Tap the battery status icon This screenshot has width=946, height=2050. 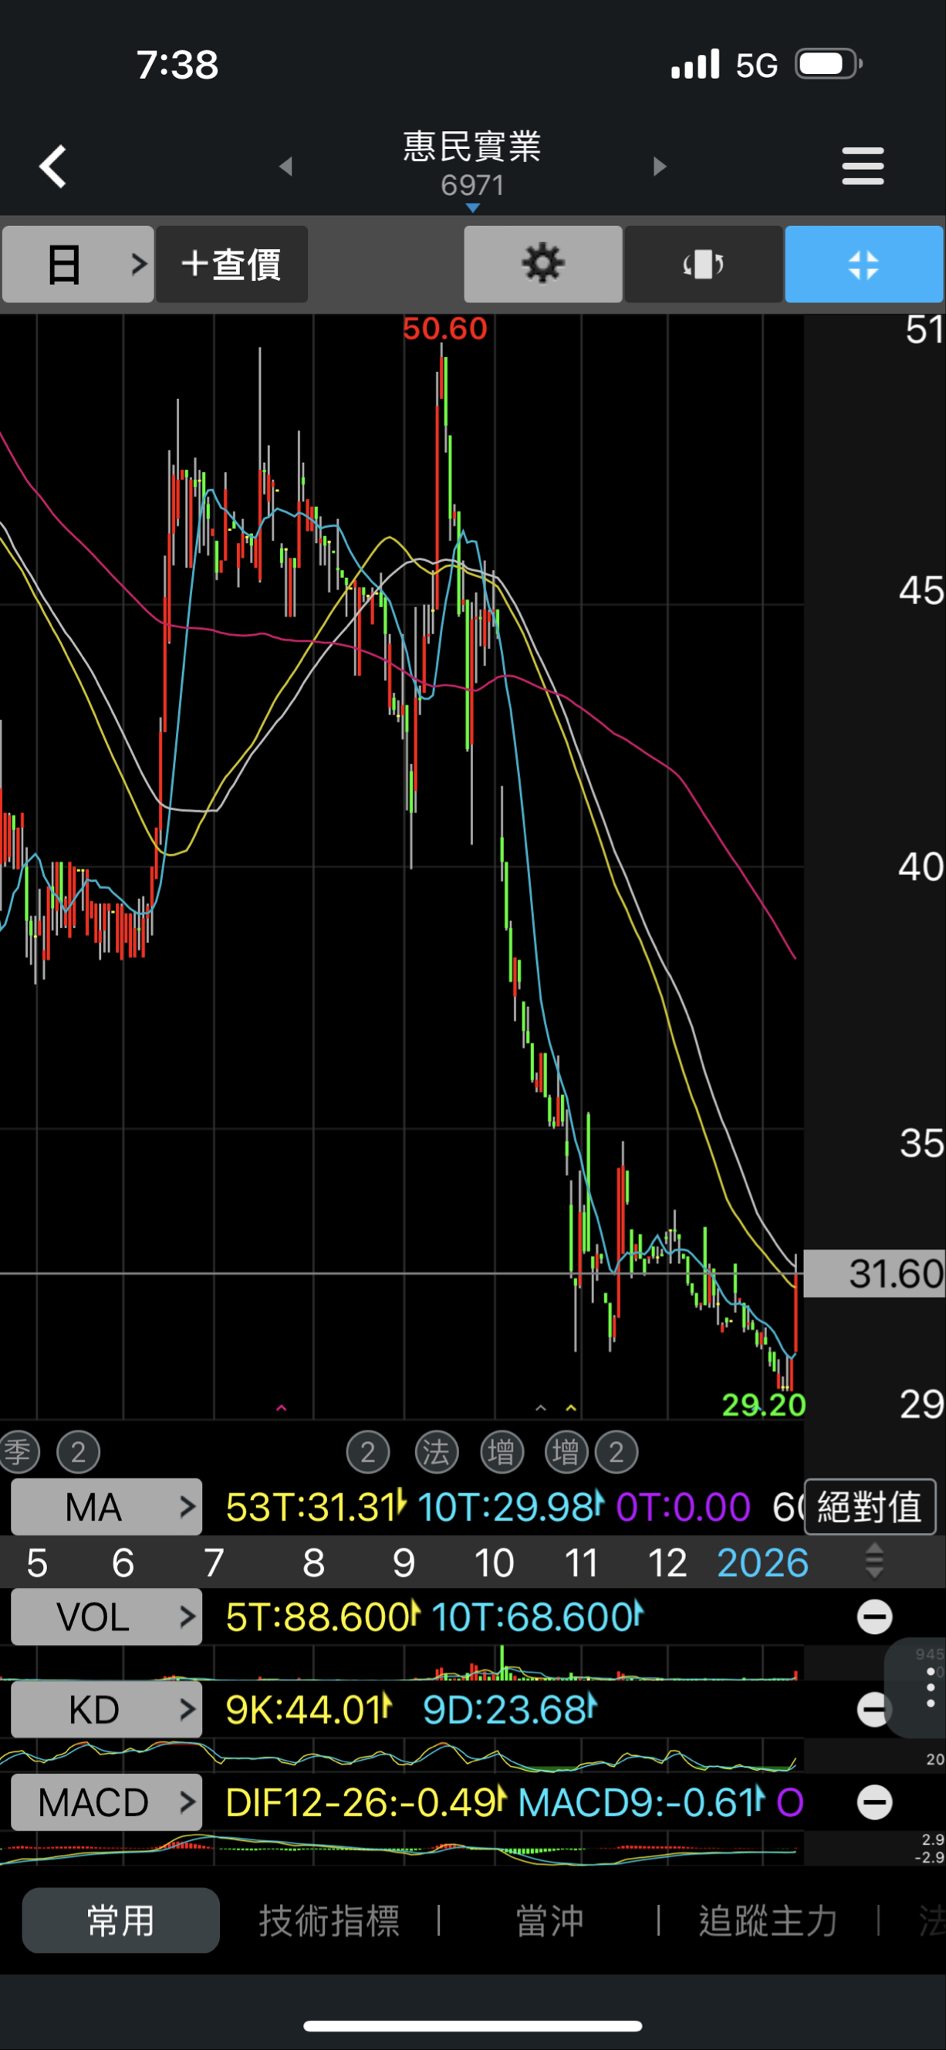point(829,64)
